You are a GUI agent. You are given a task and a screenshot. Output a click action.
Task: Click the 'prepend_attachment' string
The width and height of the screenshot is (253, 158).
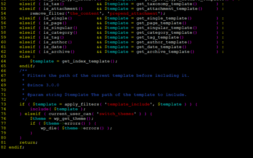(x=134, y=13)
